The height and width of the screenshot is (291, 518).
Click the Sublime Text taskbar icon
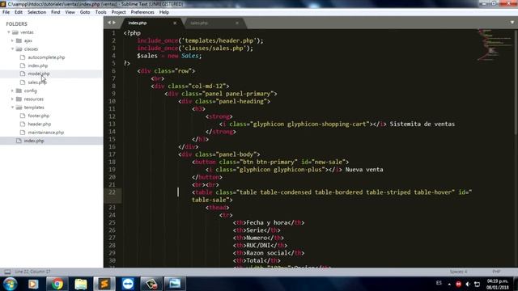pyautogui.click(x=104, y=284)
